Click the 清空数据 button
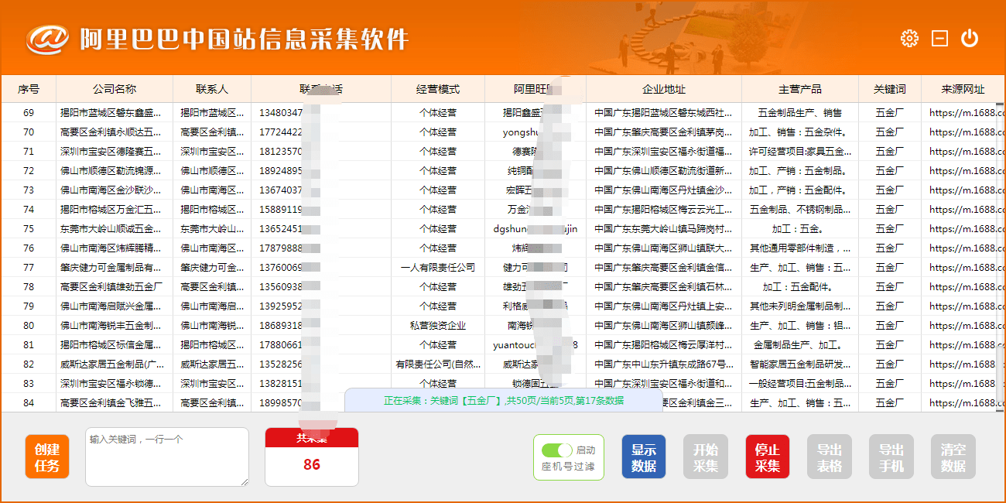This screenshot has height=503, width=1006. point(953,457)
